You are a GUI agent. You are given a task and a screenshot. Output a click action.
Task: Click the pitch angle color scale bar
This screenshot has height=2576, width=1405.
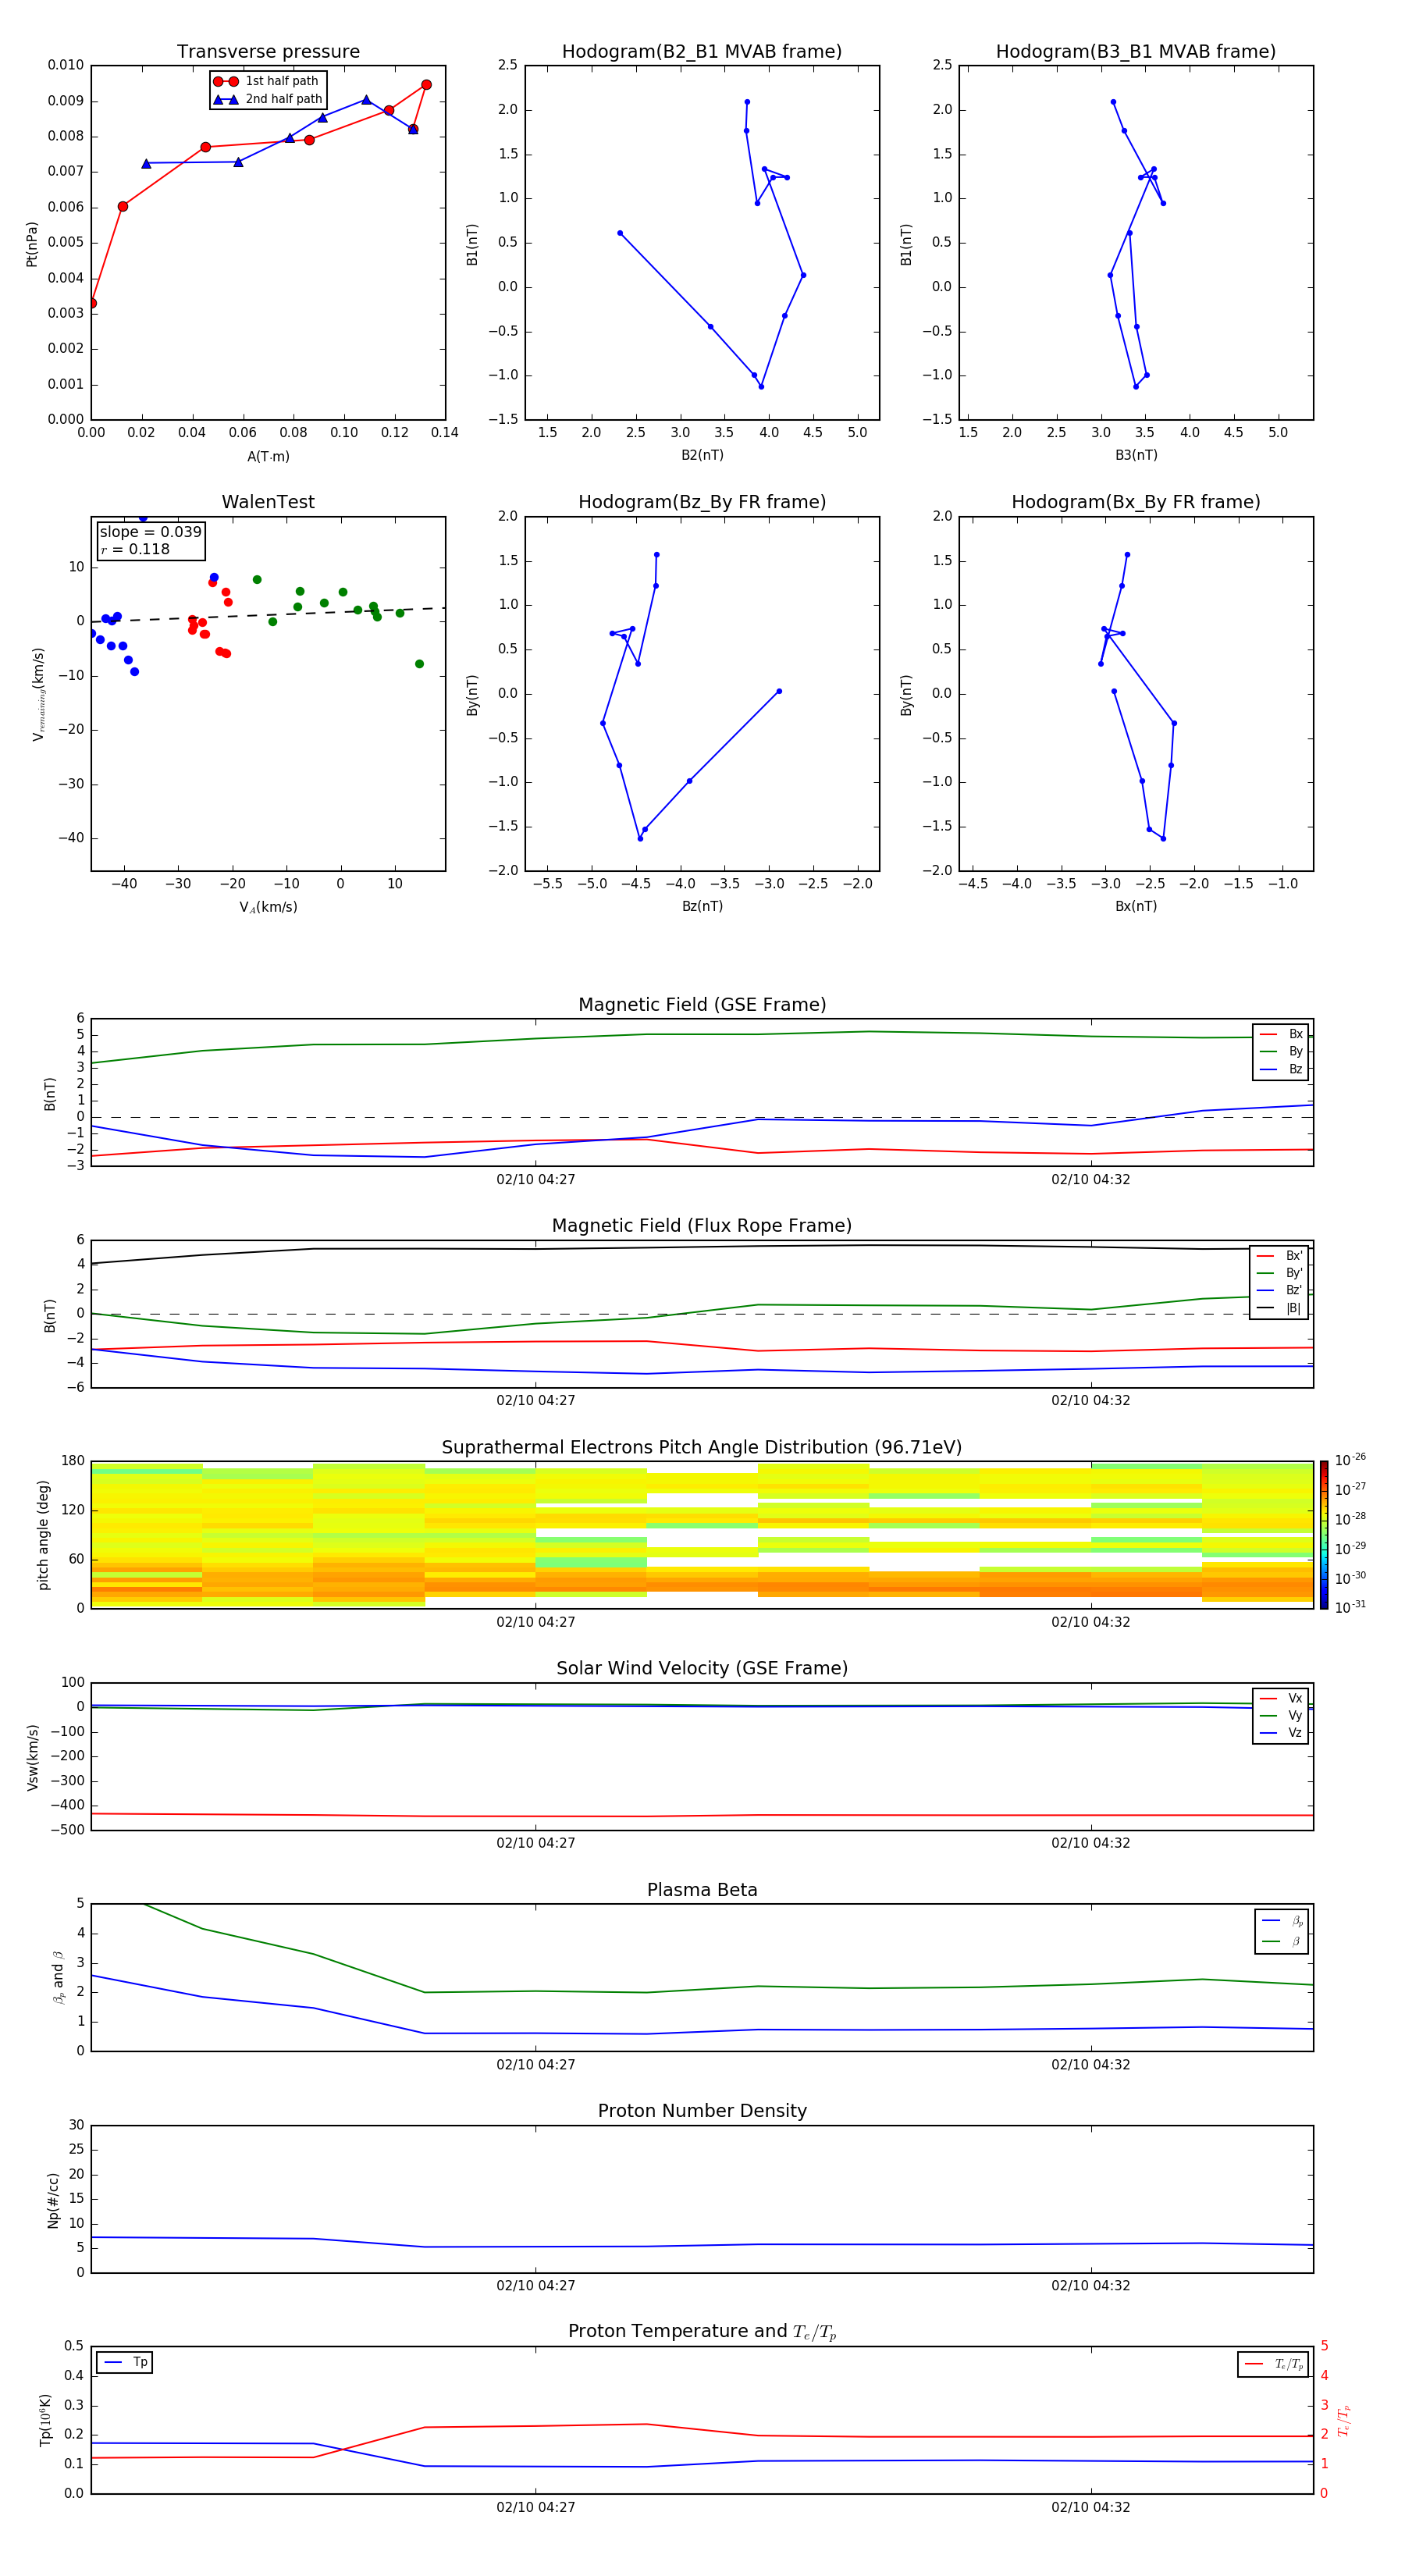(x=1324, y=1535)
